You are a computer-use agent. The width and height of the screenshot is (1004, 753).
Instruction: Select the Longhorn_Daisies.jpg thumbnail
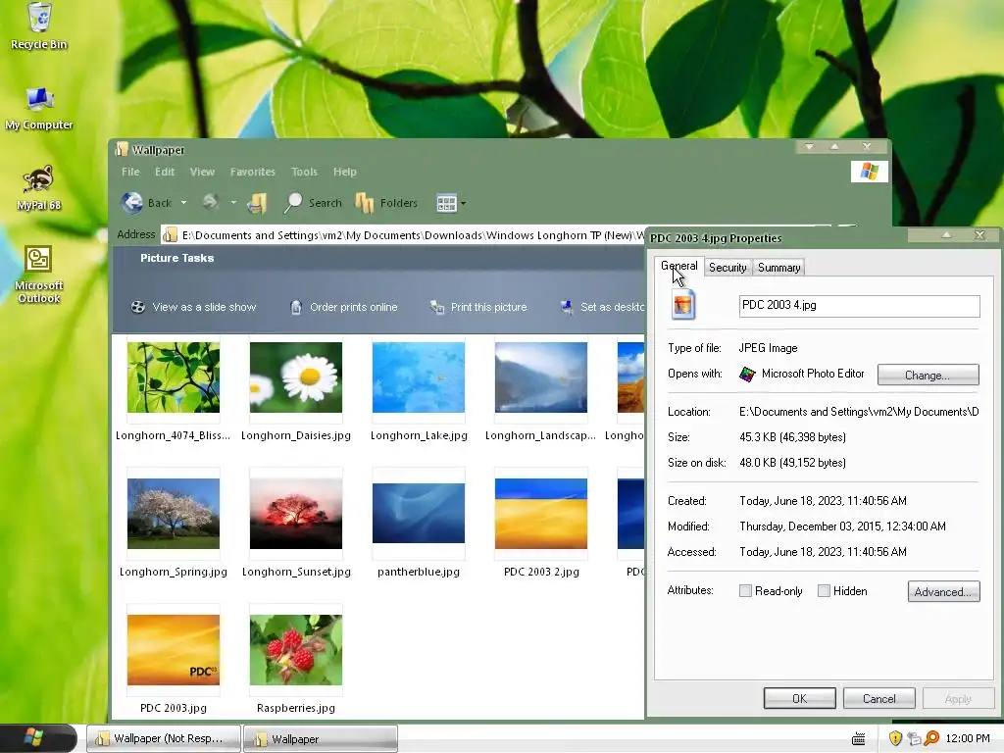296,377
